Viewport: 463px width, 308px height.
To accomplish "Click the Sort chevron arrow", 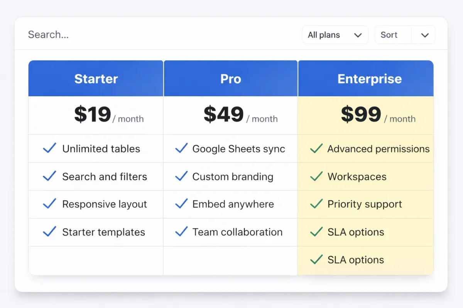I will pyautogui.click(x=425, y=35).
